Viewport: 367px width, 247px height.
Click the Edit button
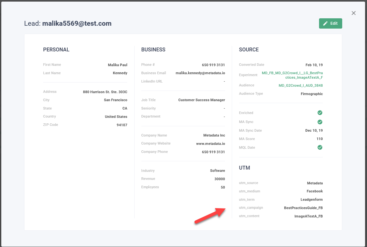(330, 23)
